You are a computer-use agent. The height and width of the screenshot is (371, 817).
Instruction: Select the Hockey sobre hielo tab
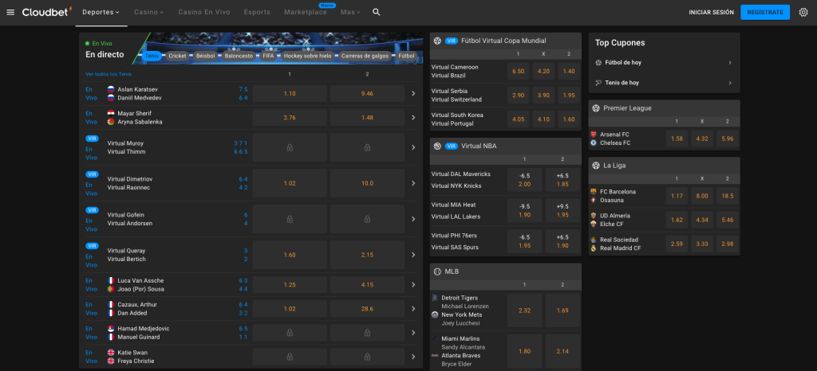pos(307,56)
